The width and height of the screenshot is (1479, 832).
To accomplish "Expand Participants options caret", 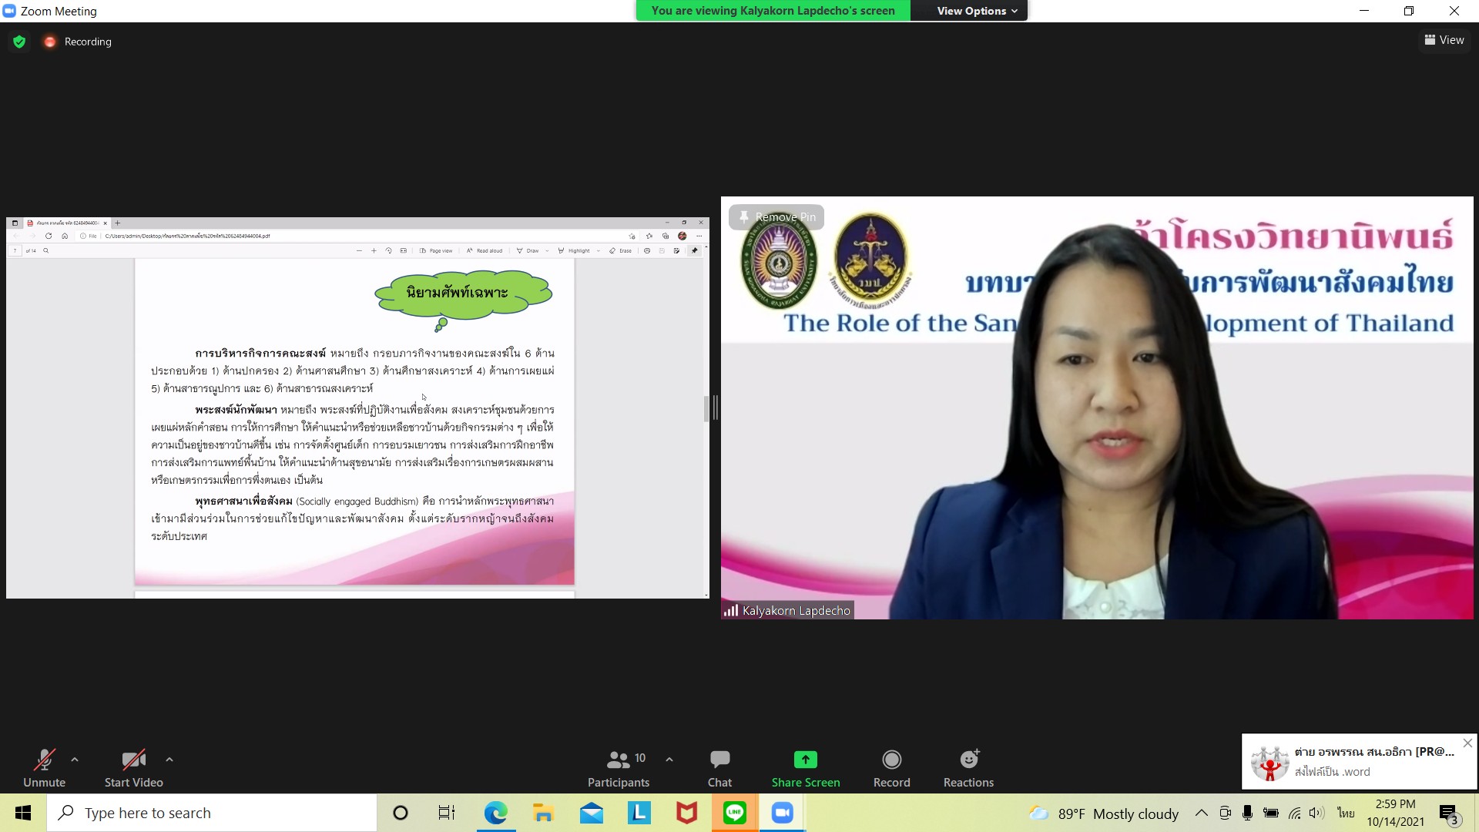I will pos(669,760).
